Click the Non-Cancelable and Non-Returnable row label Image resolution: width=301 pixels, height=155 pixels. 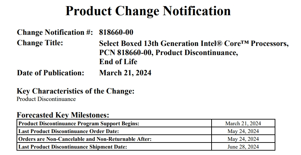coord(85,139)
